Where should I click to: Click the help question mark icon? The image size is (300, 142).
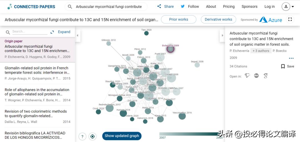[82, 136]
